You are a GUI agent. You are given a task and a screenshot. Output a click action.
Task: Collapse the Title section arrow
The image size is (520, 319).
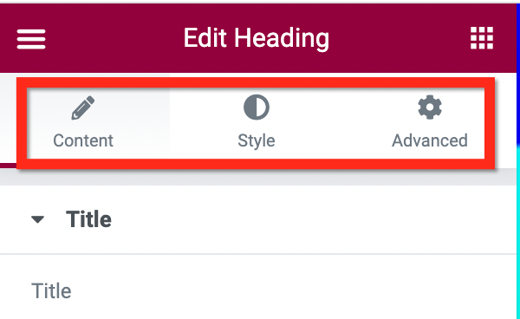[x=37, y=219]
